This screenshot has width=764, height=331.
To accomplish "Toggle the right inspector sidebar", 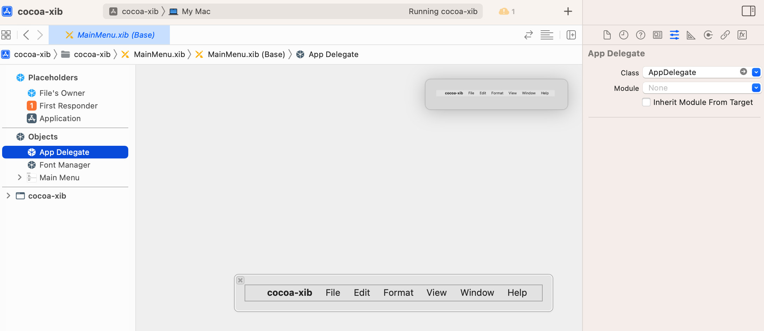I will [x=748, y=11].
